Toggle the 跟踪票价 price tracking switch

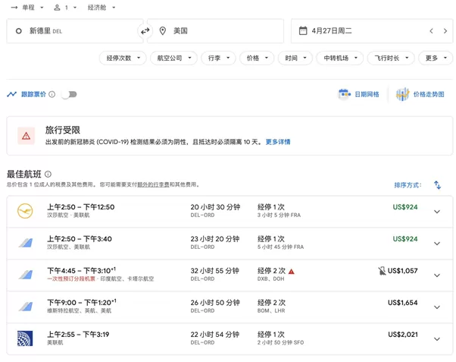[x=70, y=94]
